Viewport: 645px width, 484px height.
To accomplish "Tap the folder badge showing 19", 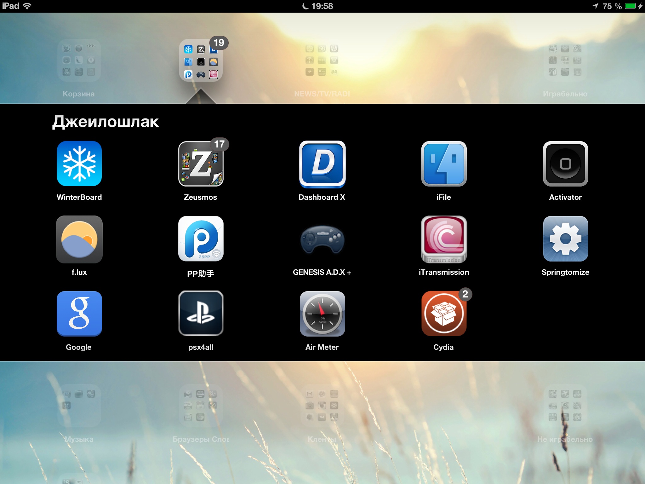I will [x=219, y=43].
